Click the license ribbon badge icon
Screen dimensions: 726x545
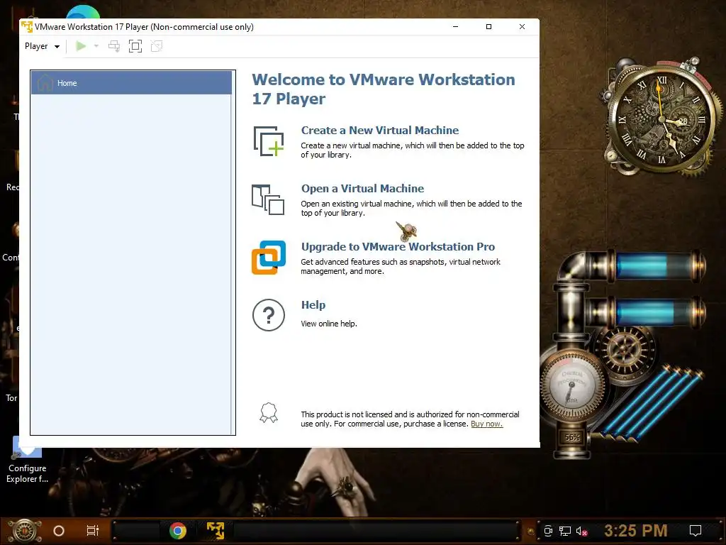pyautogui.click(x=269, y=412)
